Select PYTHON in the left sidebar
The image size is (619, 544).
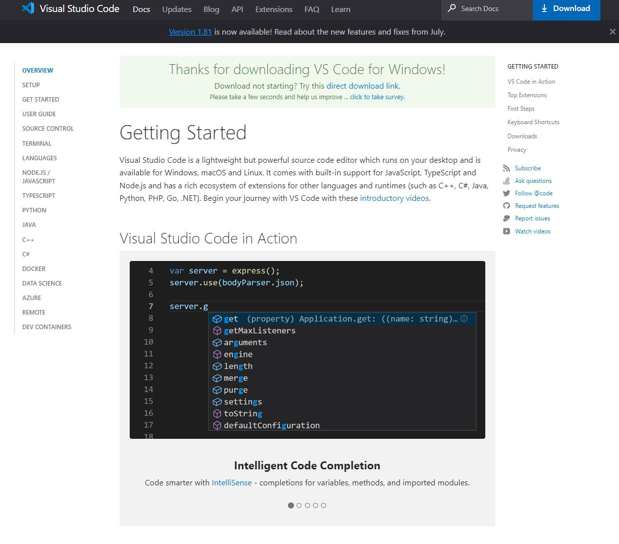point(34,210)
